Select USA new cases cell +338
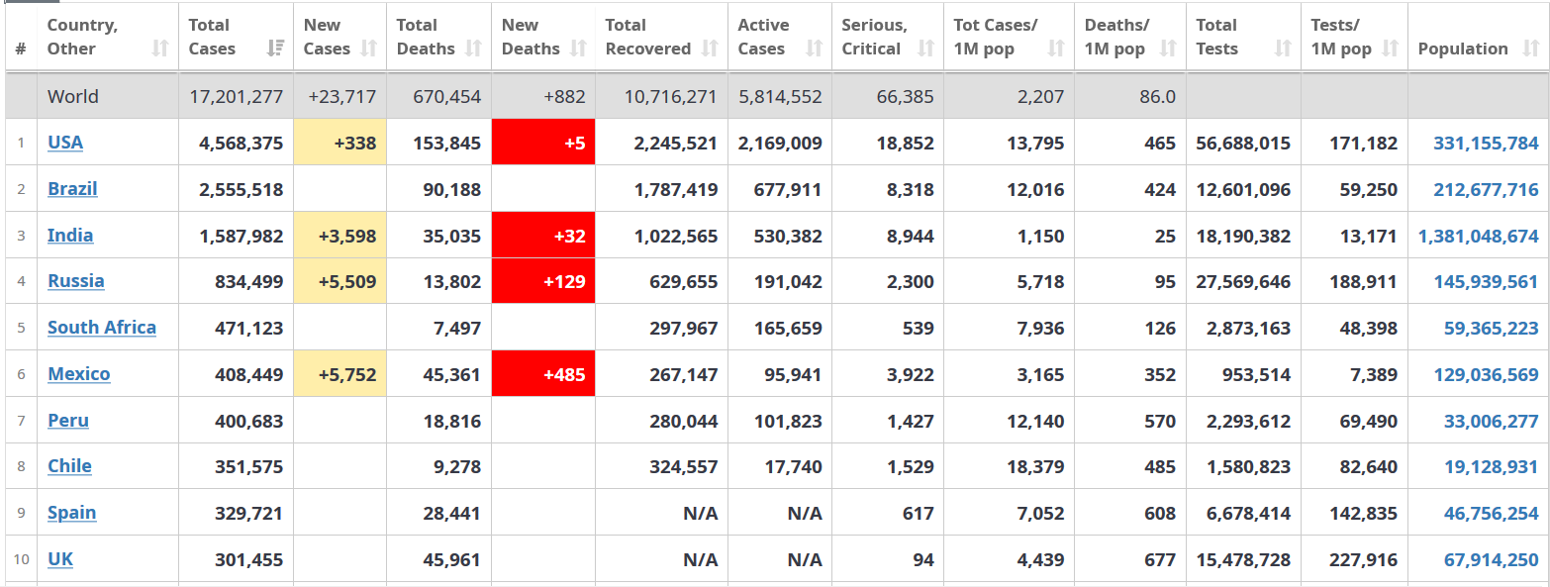 coord(339,143)
